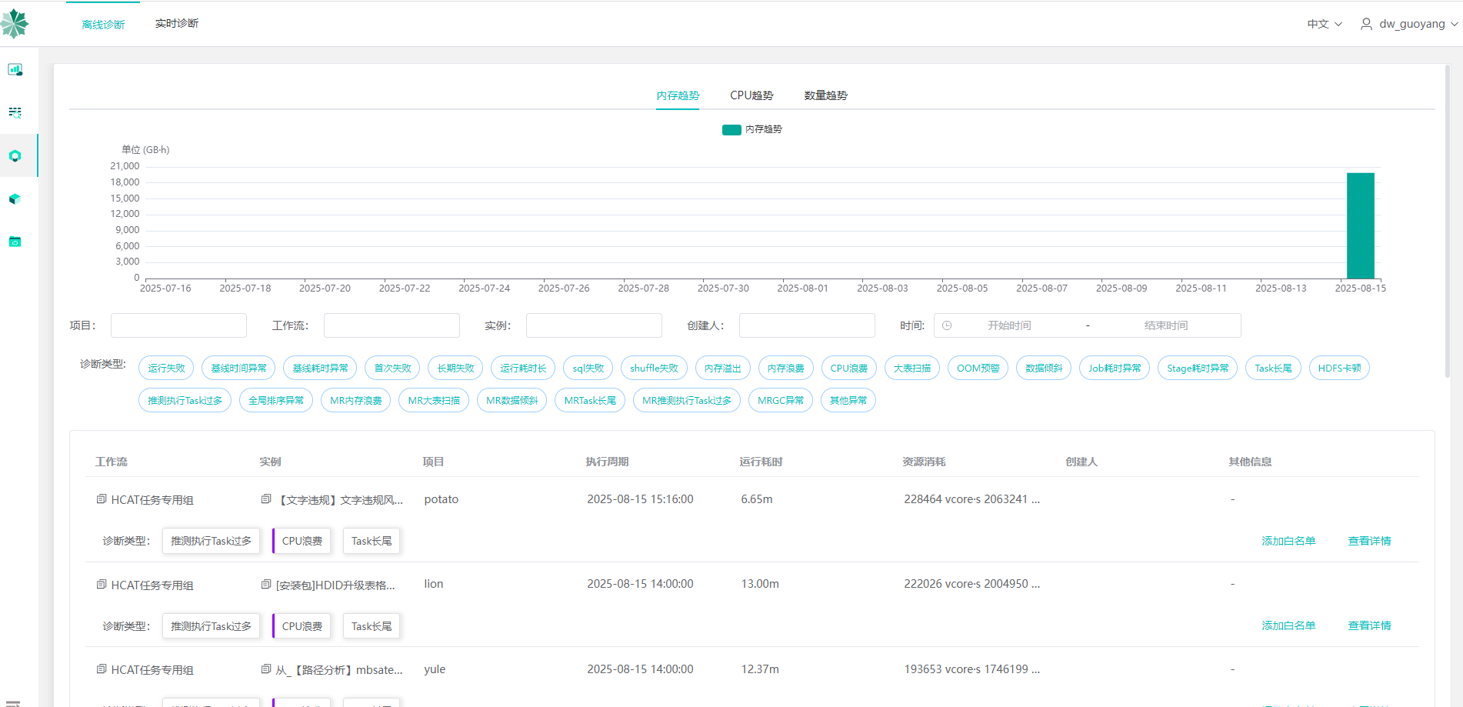1463x707 pixels.
Task: Click the clock icon in time range field
Action: coord(947,325)
